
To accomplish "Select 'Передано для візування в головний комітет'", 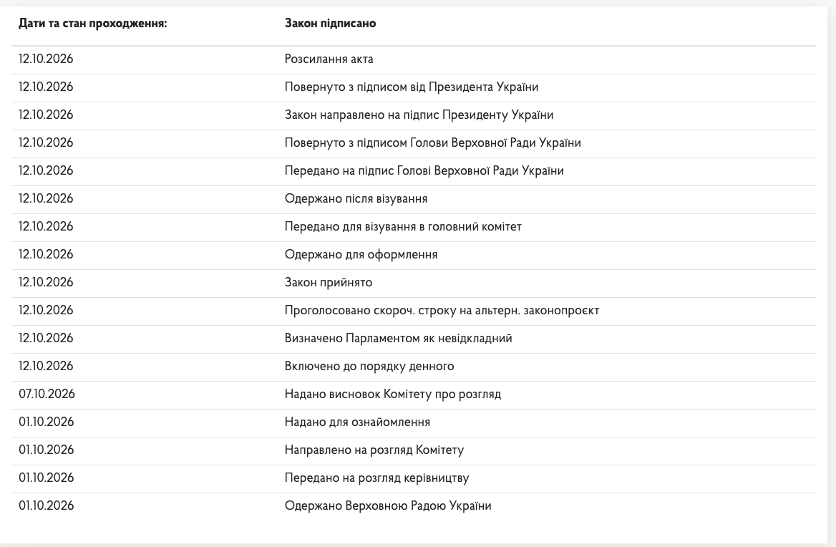I will (x=402, y=226).
